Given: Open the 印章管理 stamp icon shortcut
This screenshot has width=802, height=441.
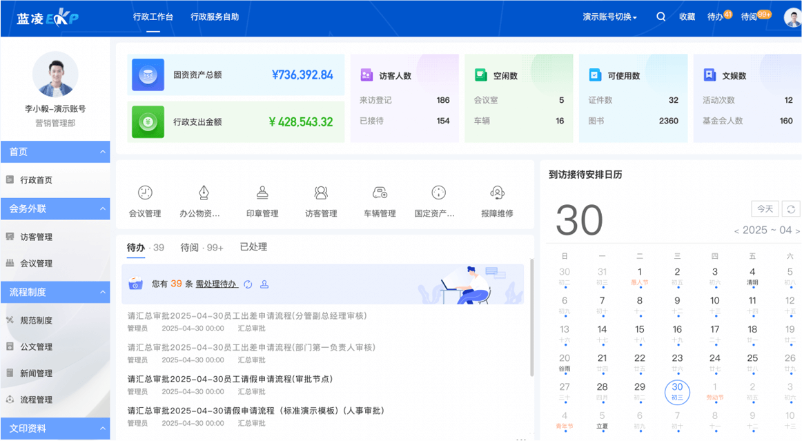Looking at the screenshot, I should click(262, 193).
